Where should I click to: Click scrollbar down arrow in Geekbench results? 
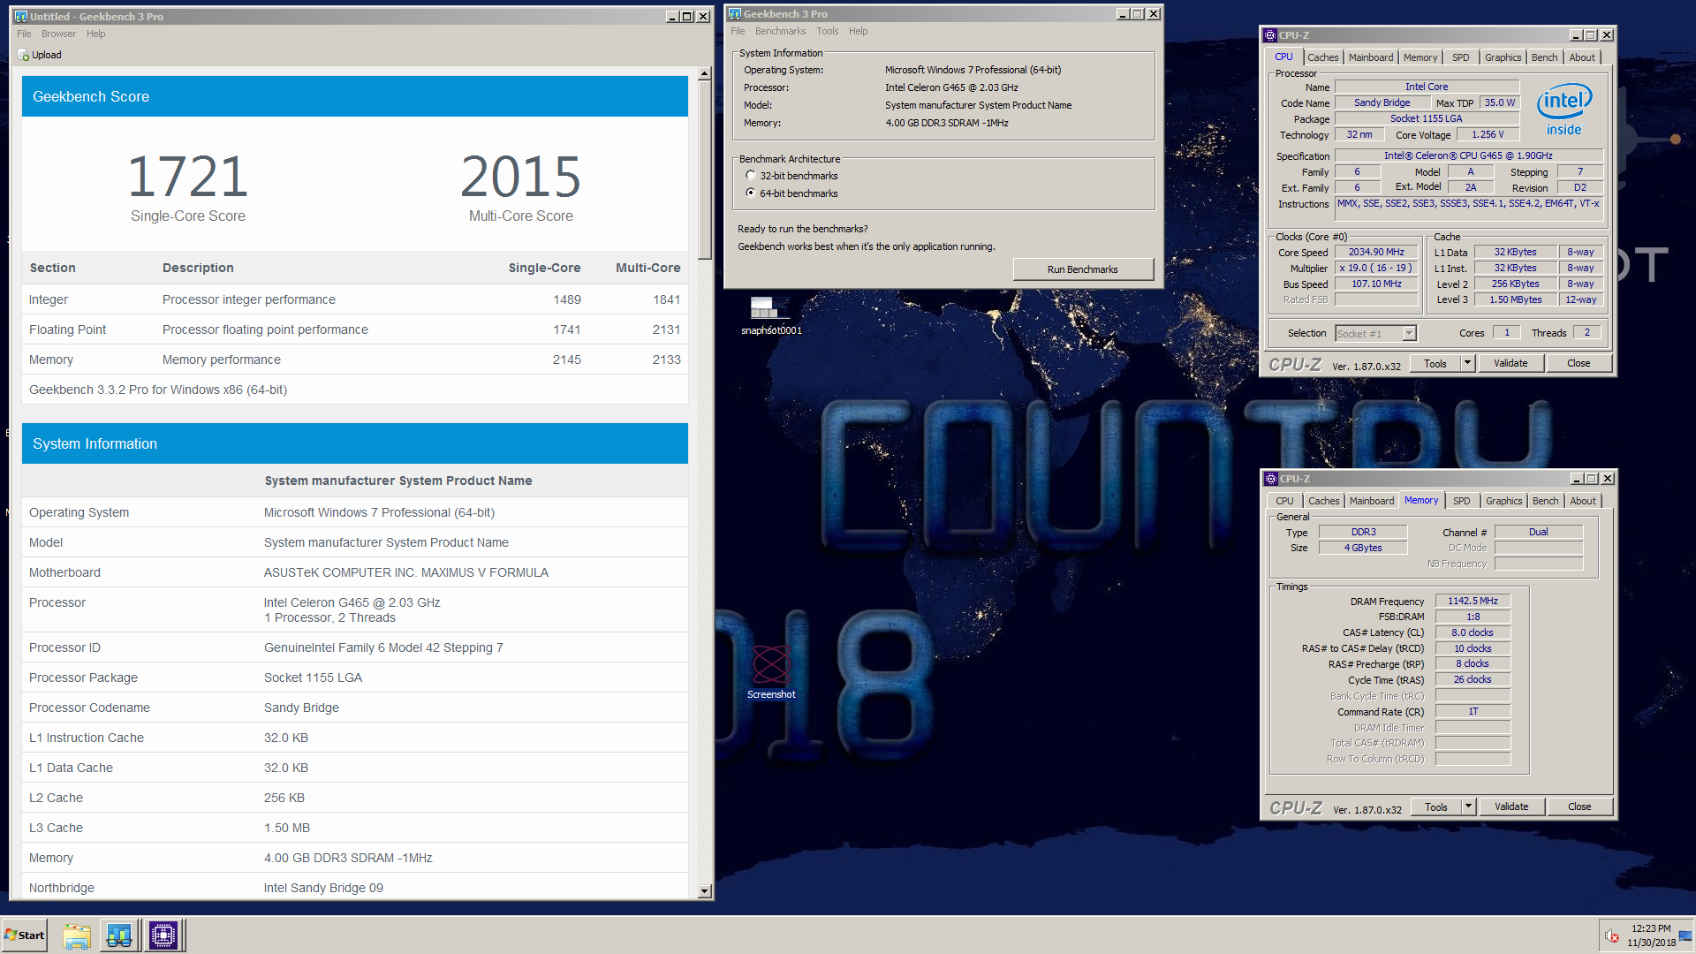tap(704, 891)
